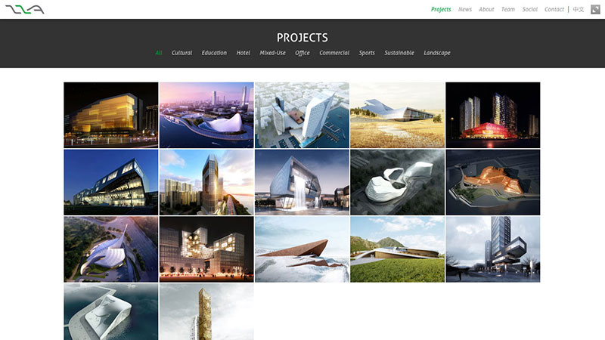This screenshot has height=340, width=605.
Task: Click the PROJECTS page heading
Action: (x=302, y=37)
